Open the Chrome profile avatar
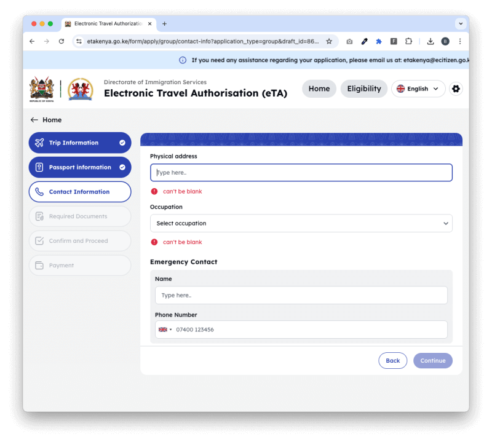 pyautogui.click(x=445, y=41)
